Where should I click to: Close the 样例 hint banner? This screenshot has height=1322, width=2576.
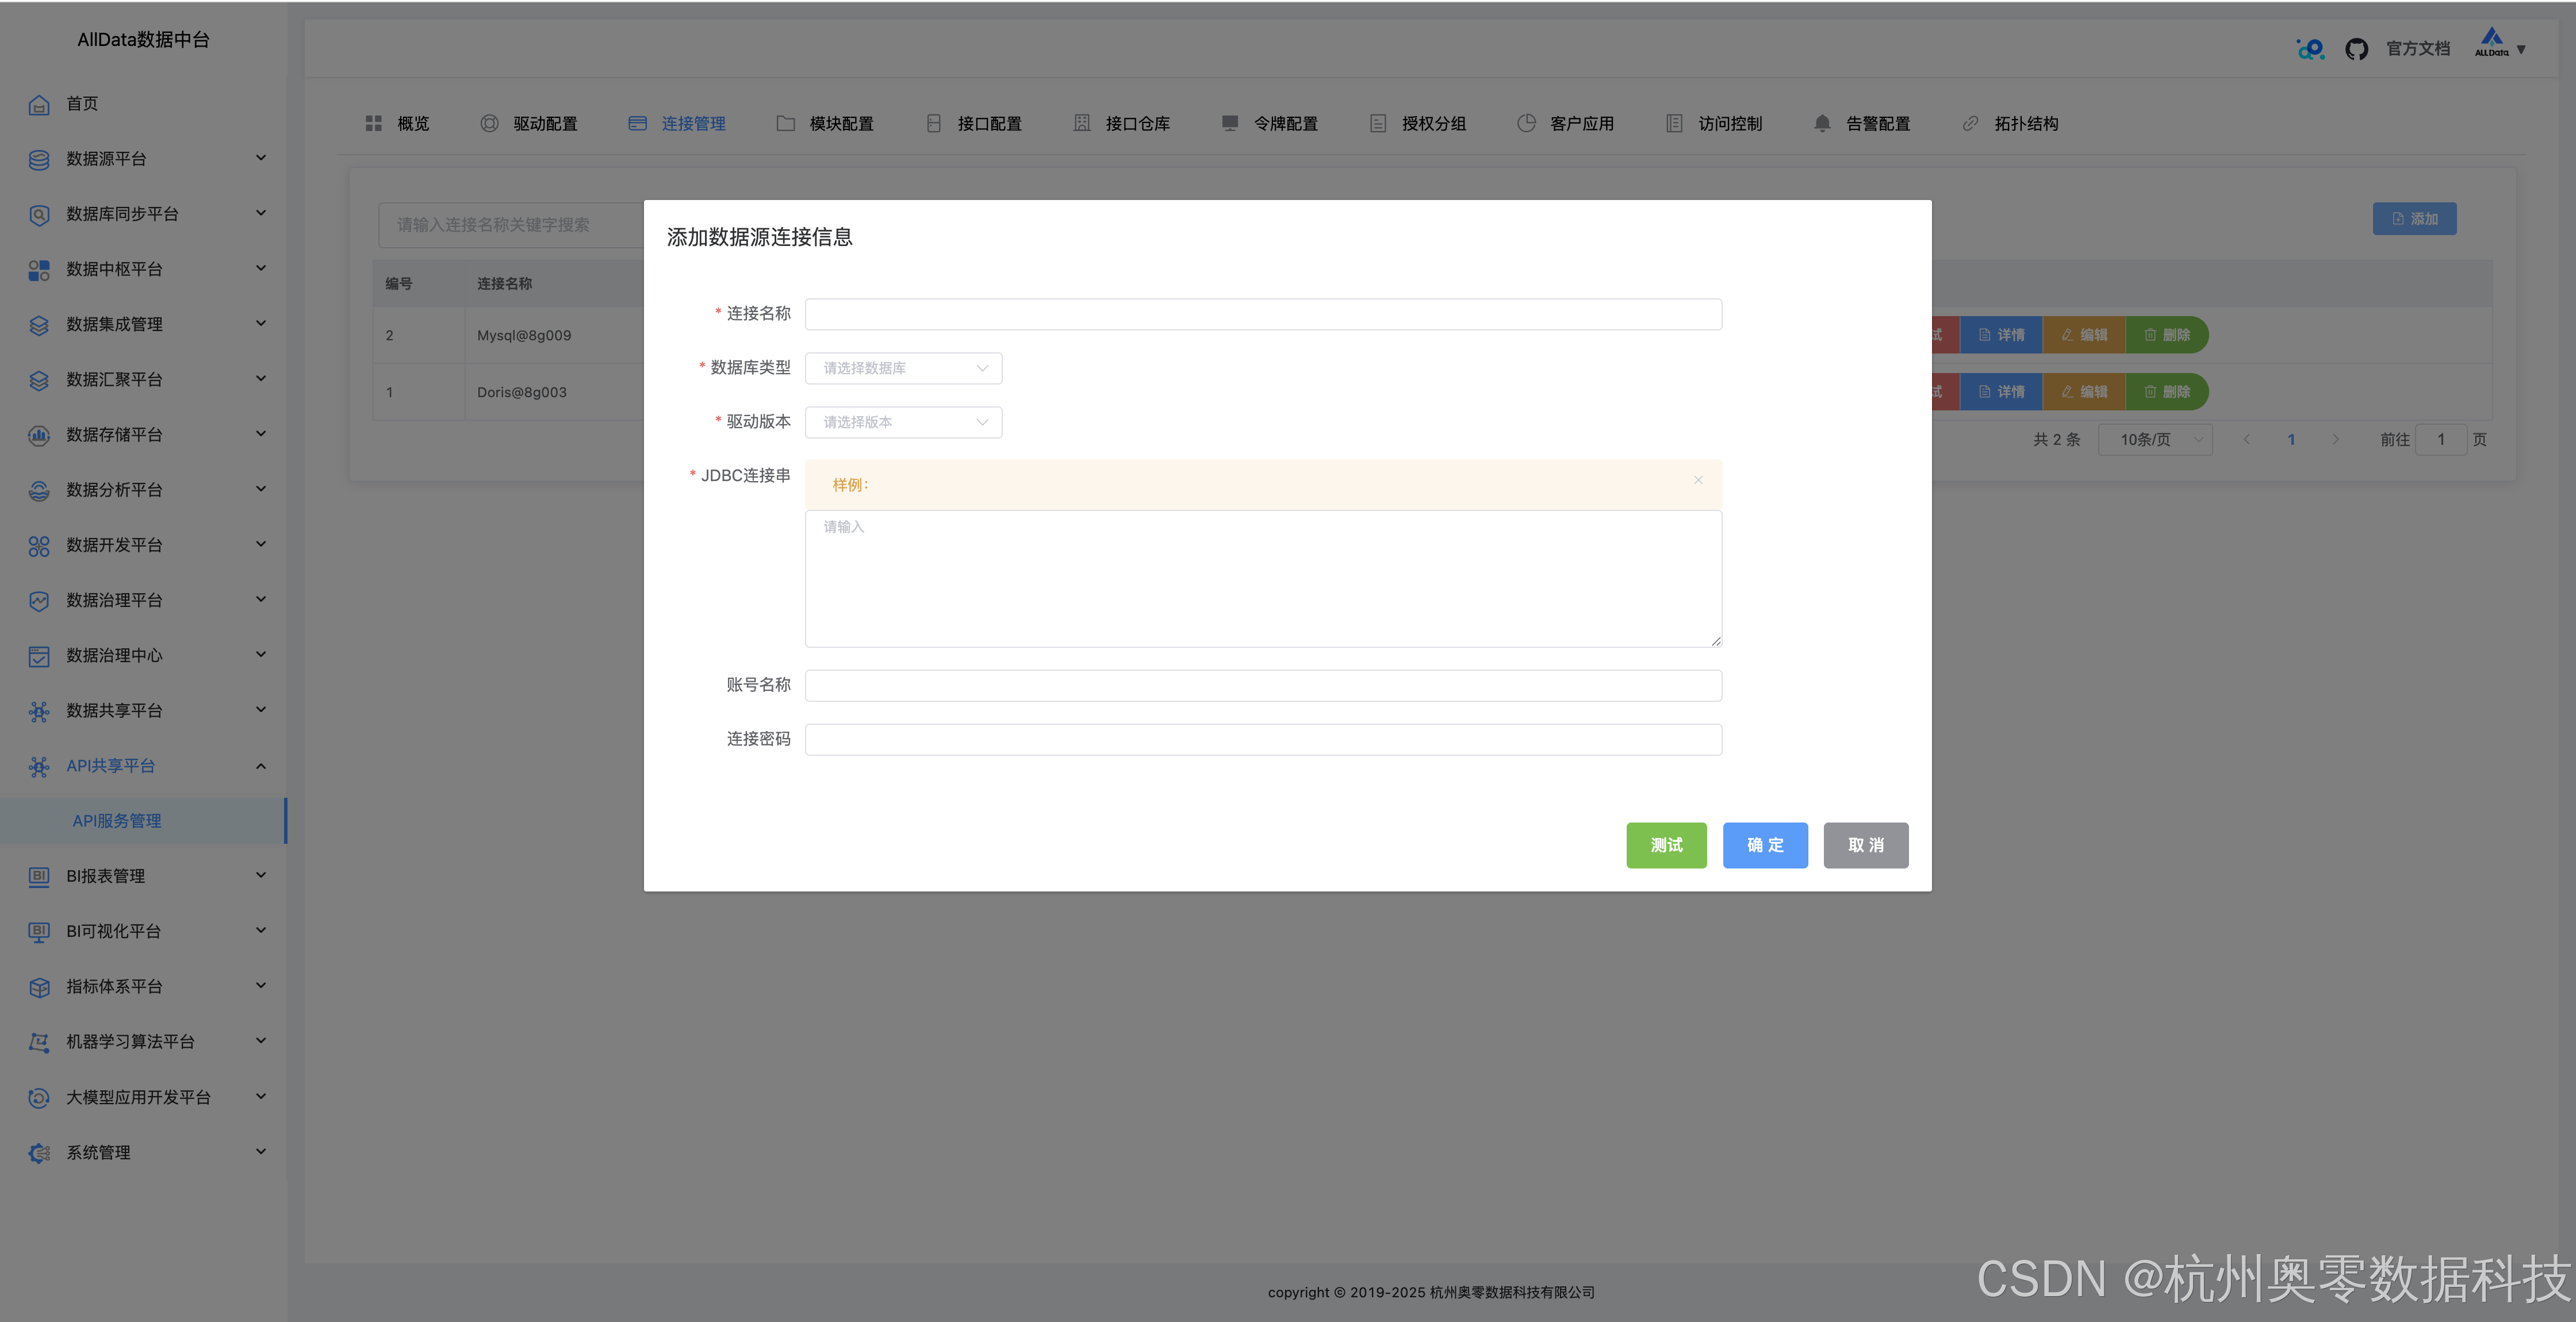tap(1698, 481)
